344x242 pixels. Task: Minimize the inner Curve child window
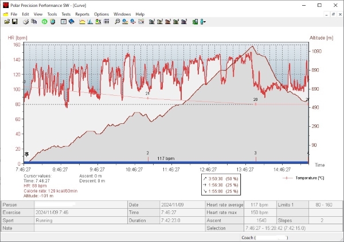326,14
